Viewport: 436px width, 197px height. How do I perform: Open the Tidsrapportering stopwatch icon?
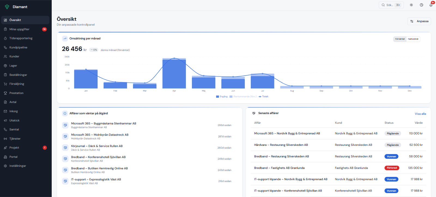click(5, 38)
